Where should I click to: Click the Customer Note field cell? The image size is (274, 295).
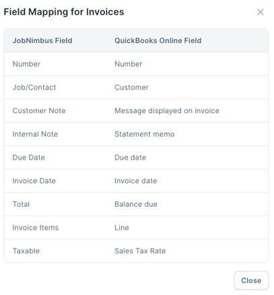[39, 110]
